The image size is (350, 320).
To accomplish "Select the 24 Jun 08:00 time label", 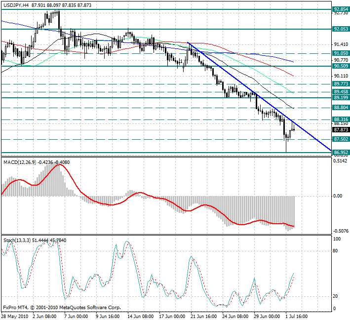I will pos(234,316).
